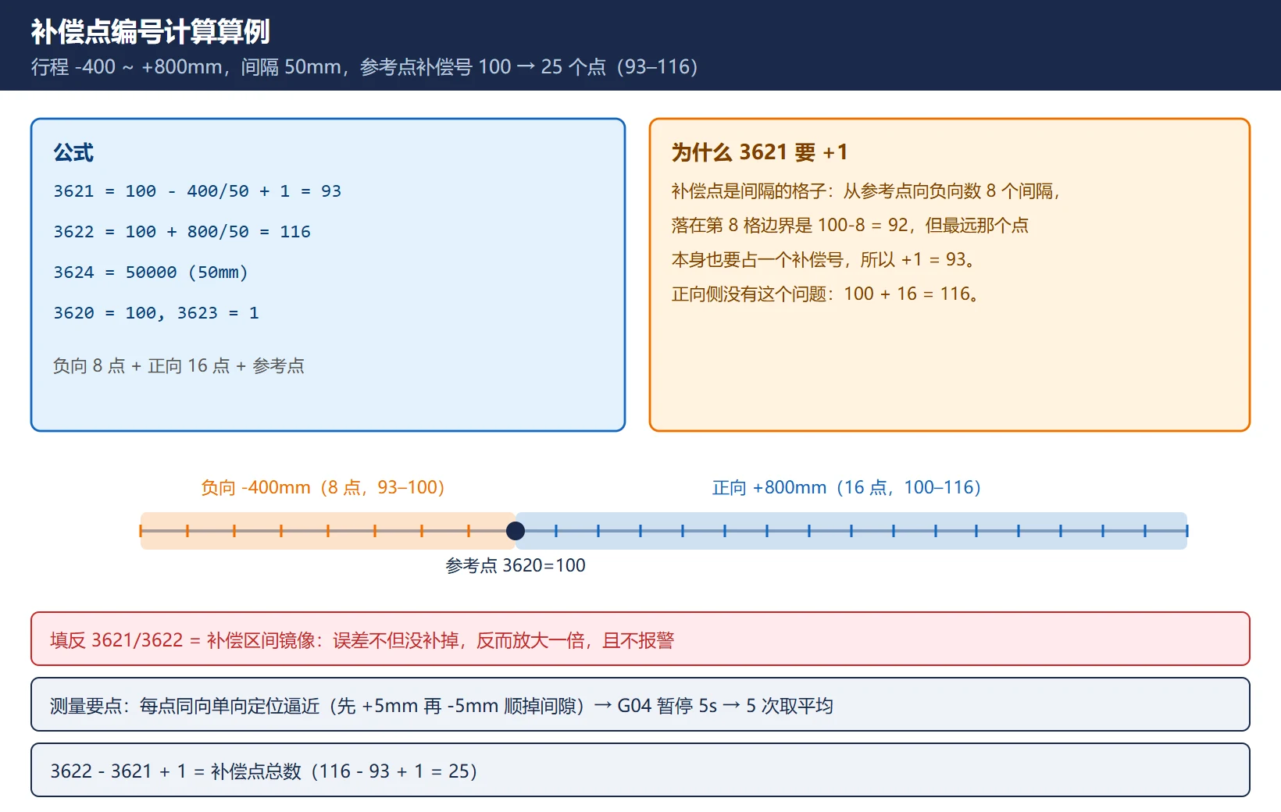
Task: Click the line 3620 = 100, 3623 = 1
Action: coord(156,313)
